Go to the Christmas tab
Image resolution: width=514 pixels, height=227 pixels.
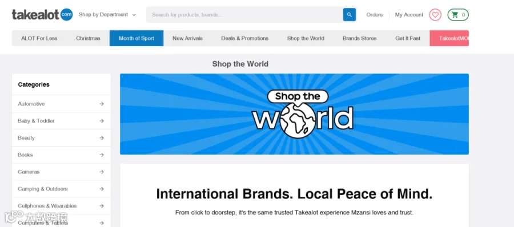click(x=88, y=38)
